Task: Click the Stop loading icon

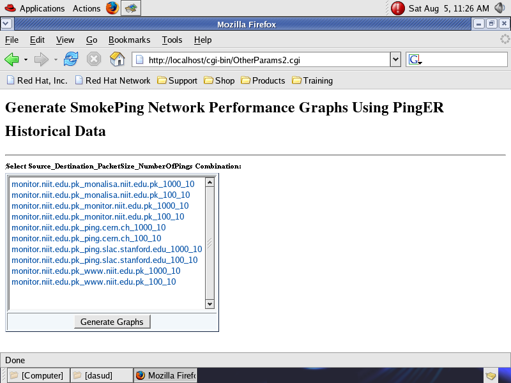Action: tap(94, 60)
